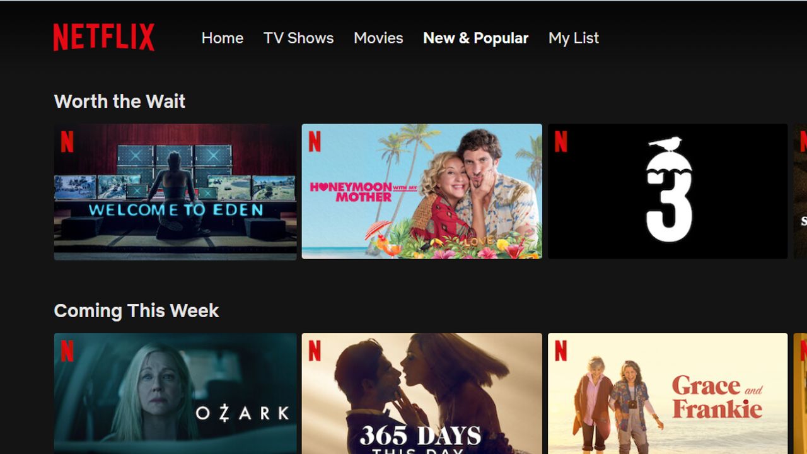This screenshot has width=807, height=454.
Task: Click the N badge on Welcome to Eden
Action: [67, 142]
